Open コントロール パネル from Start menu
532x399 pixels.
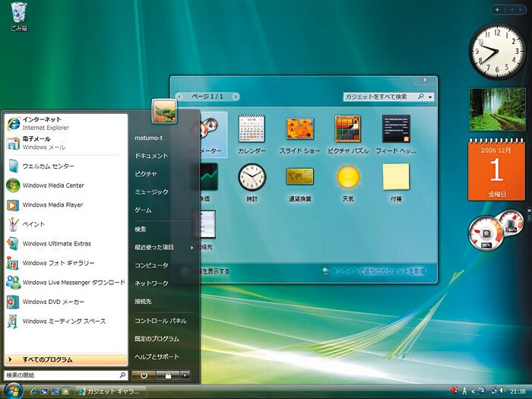tap(160, 321)
